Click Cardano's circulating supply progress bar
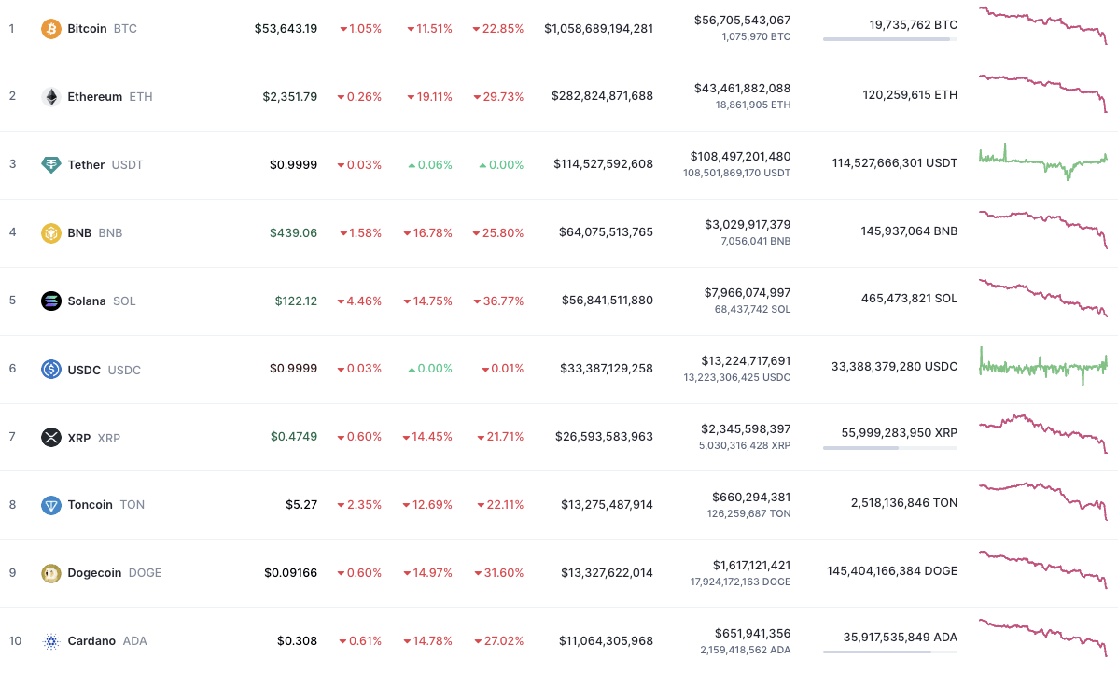The height and width of the screenshot is (673, 1118). 890,652
